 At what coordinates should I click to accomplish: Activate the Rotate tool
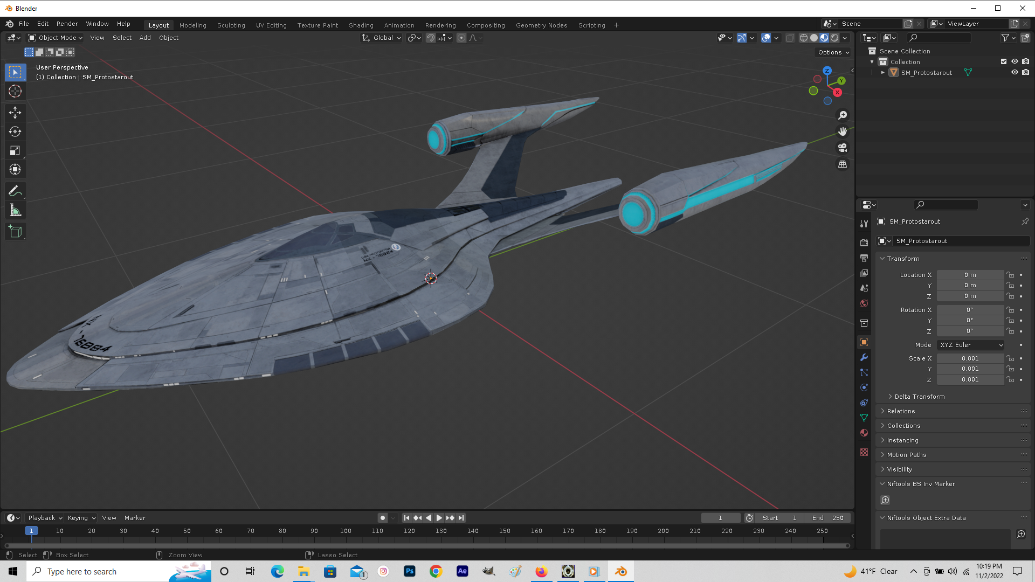[15, 131]
